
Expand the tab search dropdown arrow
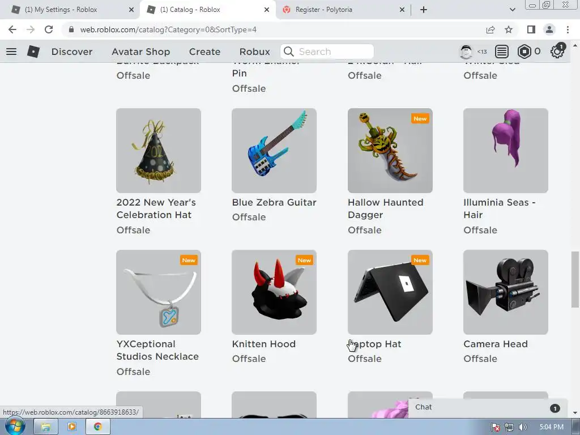(x=512, y=10)
